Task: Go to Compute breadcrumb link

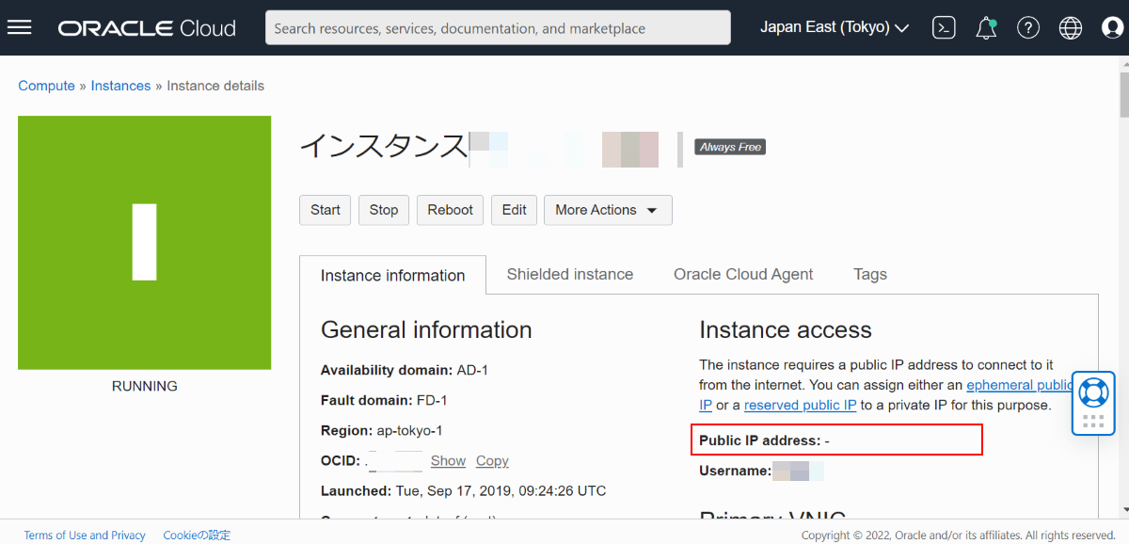Action: [46, 86]
